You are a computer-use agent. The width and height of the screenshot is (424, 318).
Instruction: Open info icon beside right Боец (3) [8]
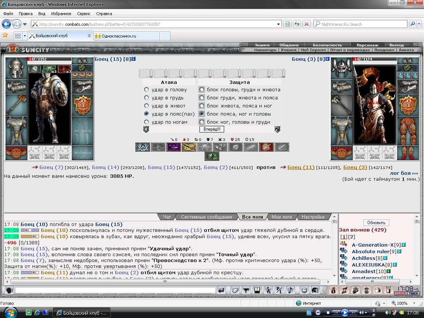point(327,59)
